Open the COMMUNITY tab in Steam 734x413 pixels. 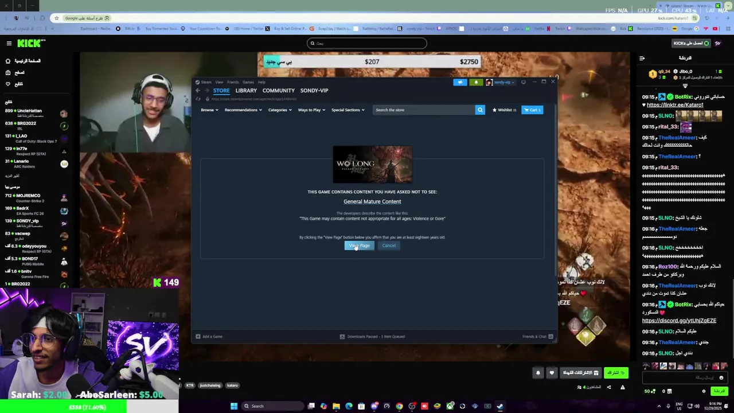[x=279, y=91]
